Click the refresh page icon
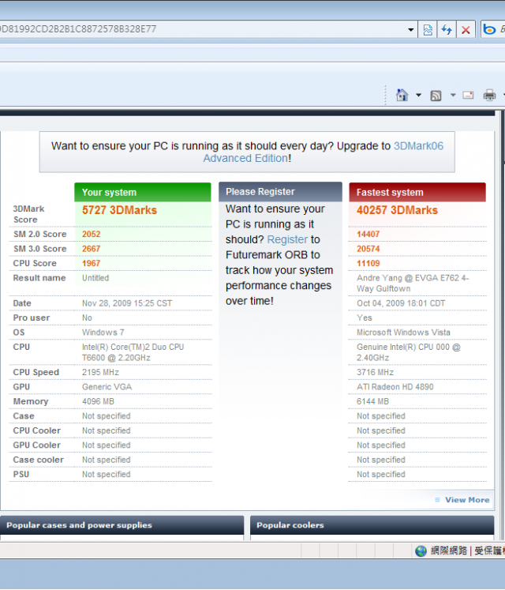Viewport: 505px width, 590px height. pyautogui.click(x=447, y=29)
